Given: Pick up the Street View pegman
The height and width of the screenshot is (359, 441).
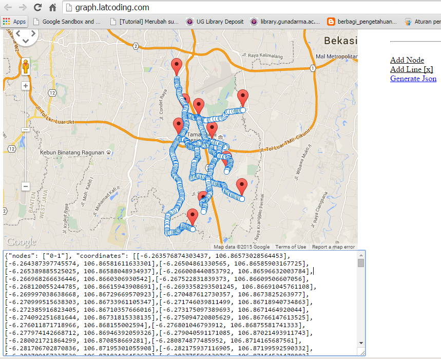Looking at the screenshot, I should (26, 67).
